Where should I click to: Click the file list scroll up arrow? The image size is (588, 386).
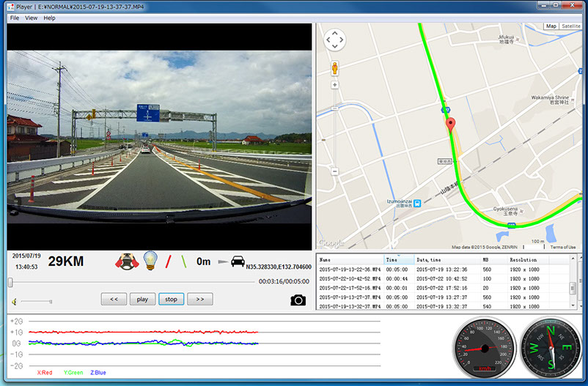click(x=573, y=259)
